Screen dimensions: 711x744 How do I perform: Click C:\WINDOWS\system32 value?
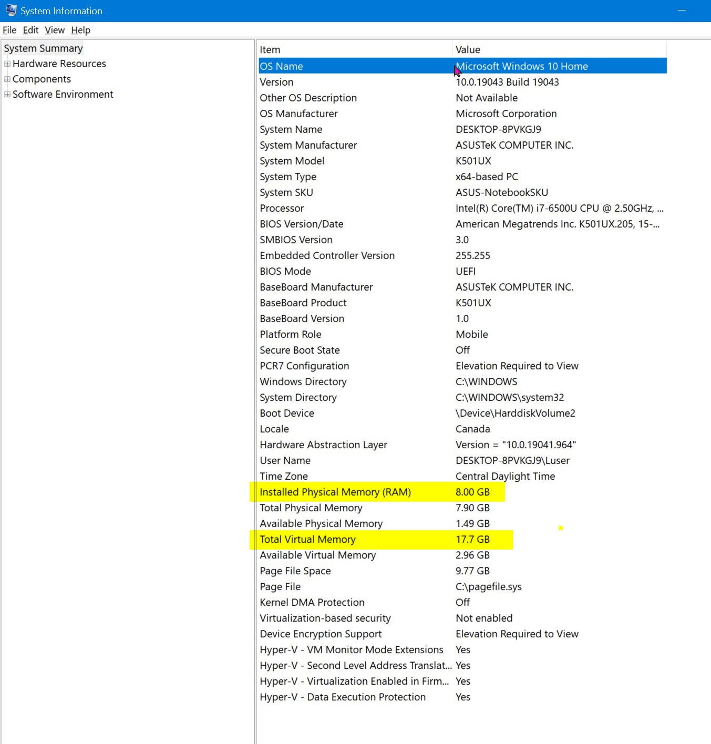(510, 397)
